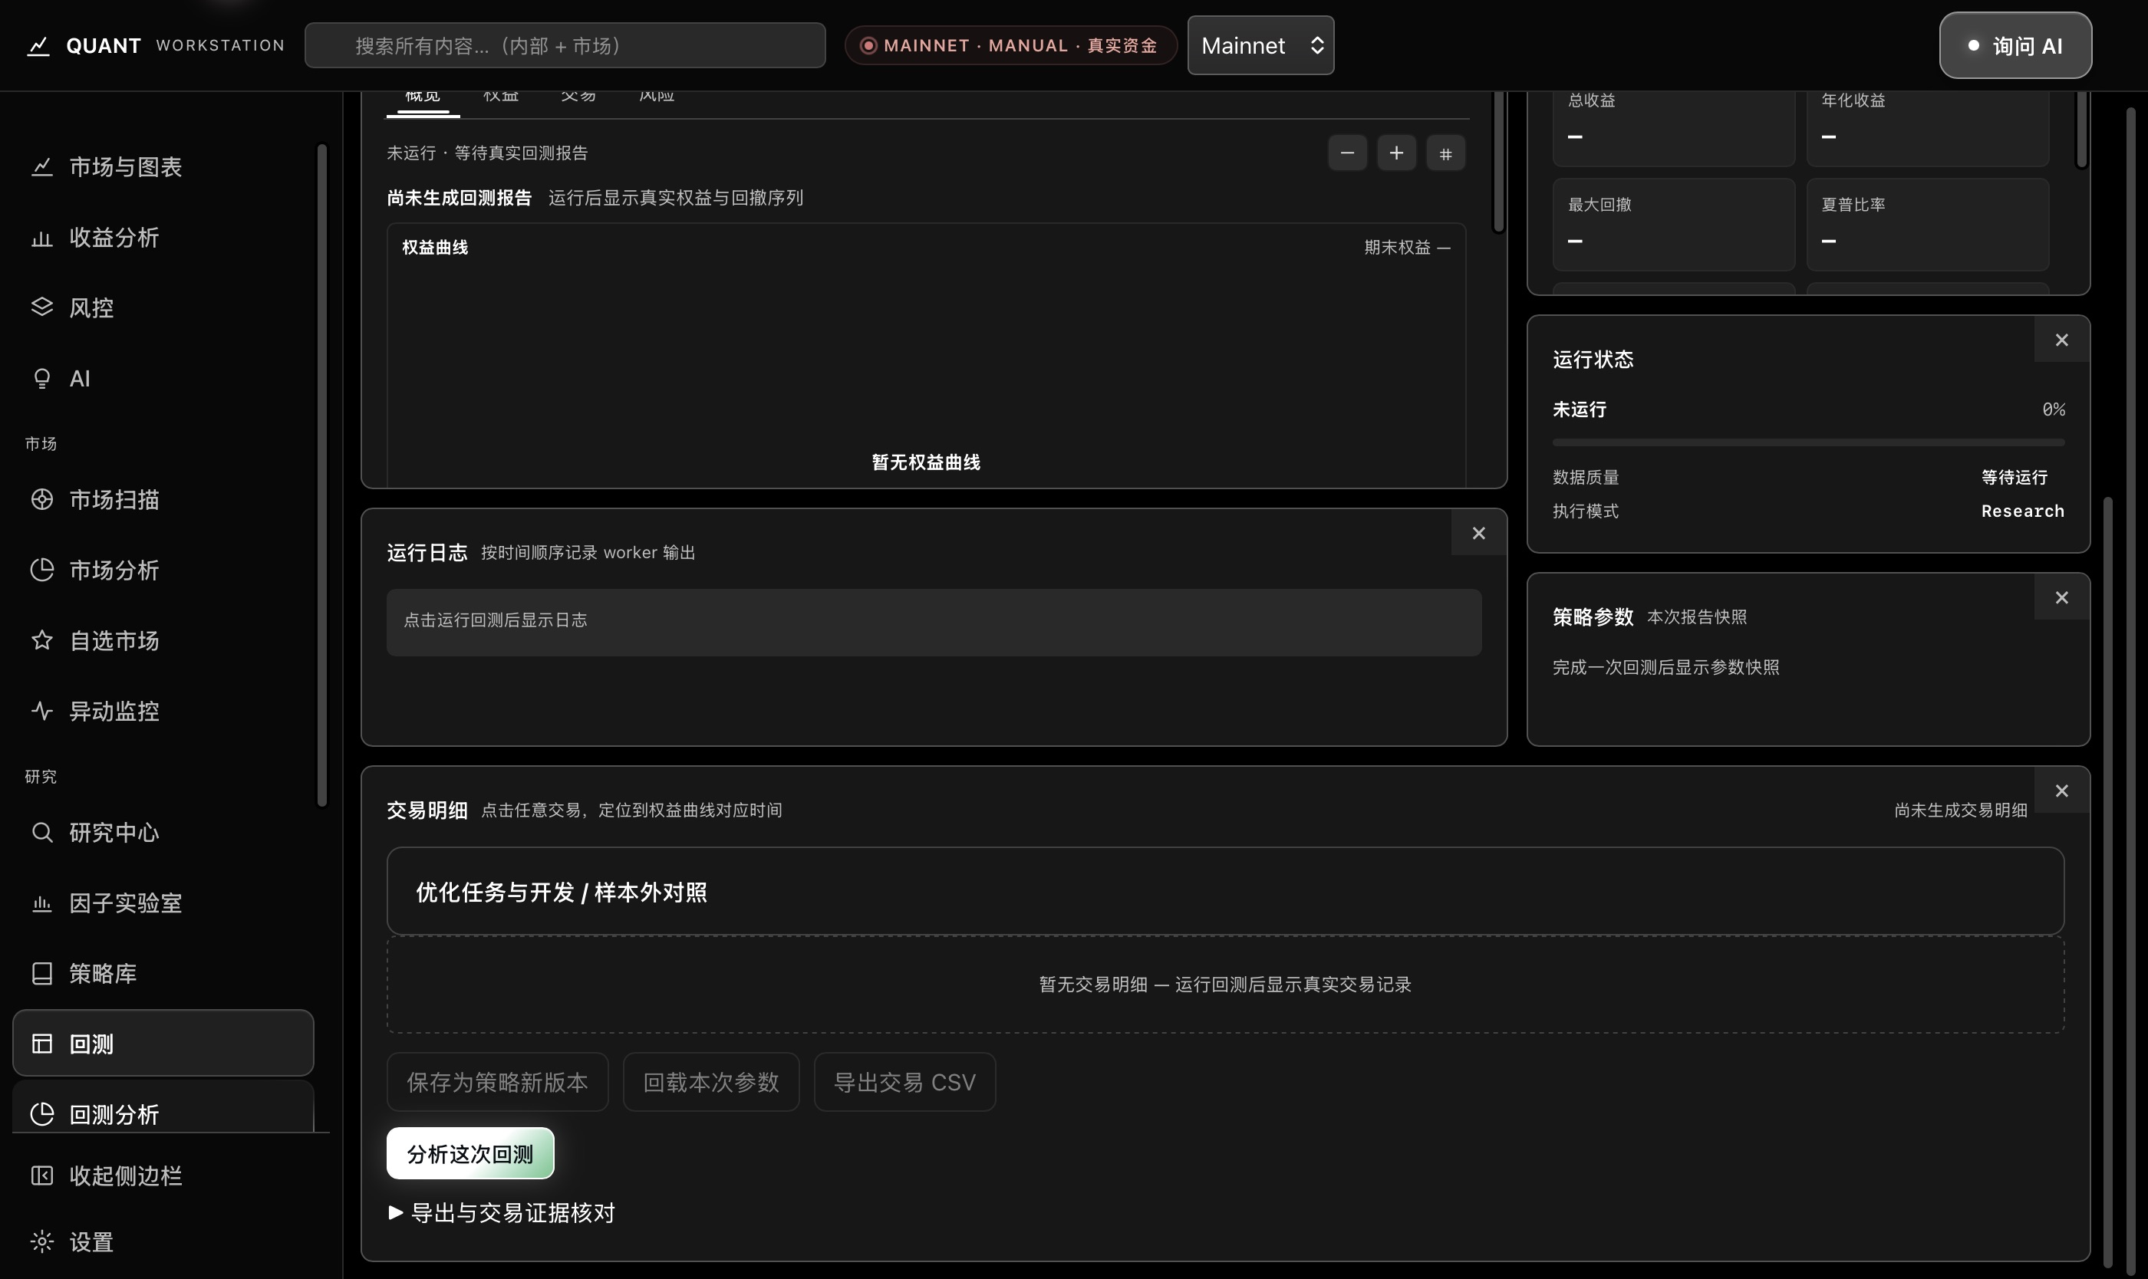This screenshot has height=1279, width=2148.
Task: Click the 年化收益 metric card
Action: (1927, 128)
